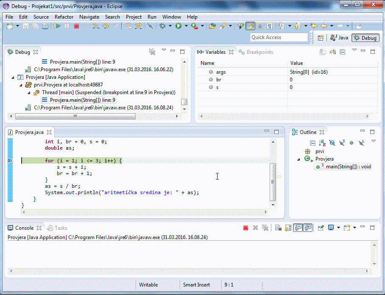This screenshot has width=385, height=295.
Task: Terminate the debug session from main toolbar
Action: [76, 26]
